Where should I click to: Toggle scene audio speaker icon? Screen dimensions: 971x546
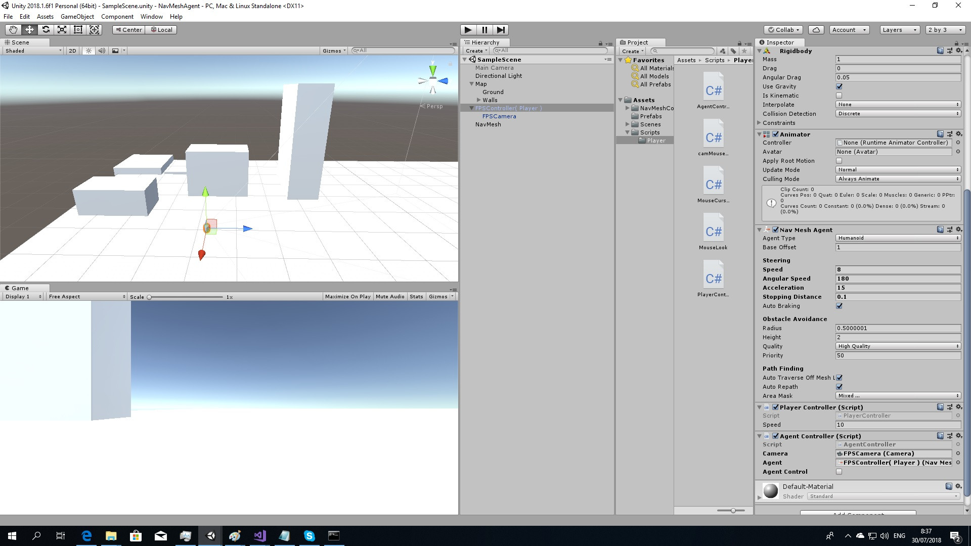[x=102, y=51]
